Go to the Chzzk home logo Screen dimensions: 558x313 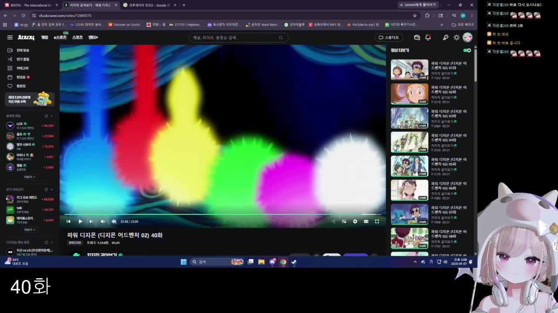[x=26, y=37]
